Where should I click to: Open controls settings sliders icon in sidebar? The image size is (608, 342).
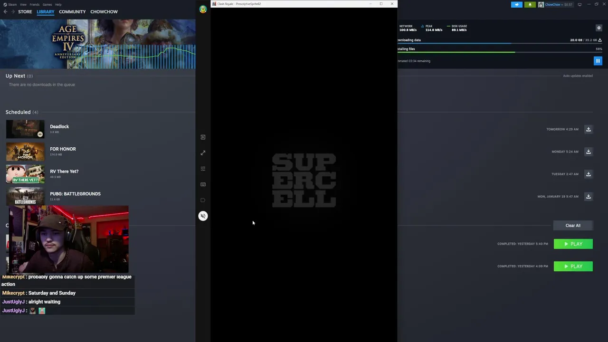(x=203, y=169)
